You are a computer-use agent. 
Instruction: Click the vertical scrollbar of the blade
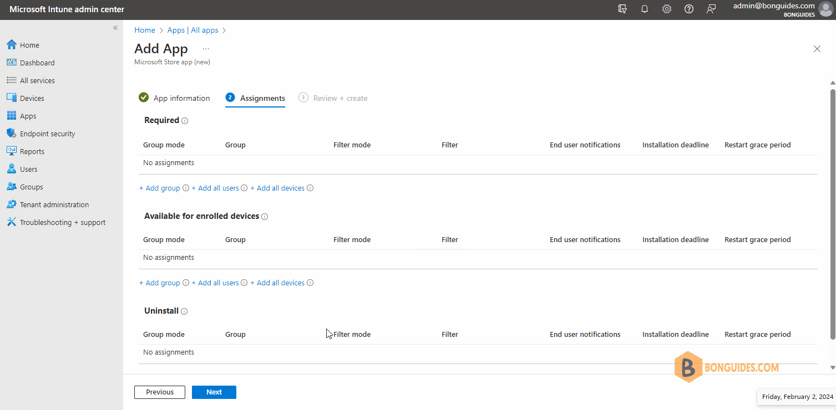pyautogui.click(x=832, y=213)
